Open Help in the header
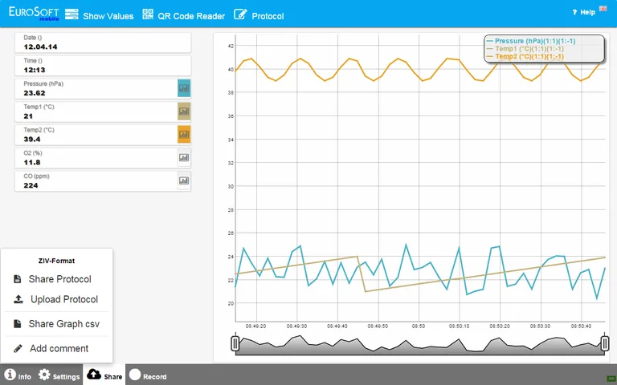Image resolution: width=617 pixels, height=385 pixels. 584,12
